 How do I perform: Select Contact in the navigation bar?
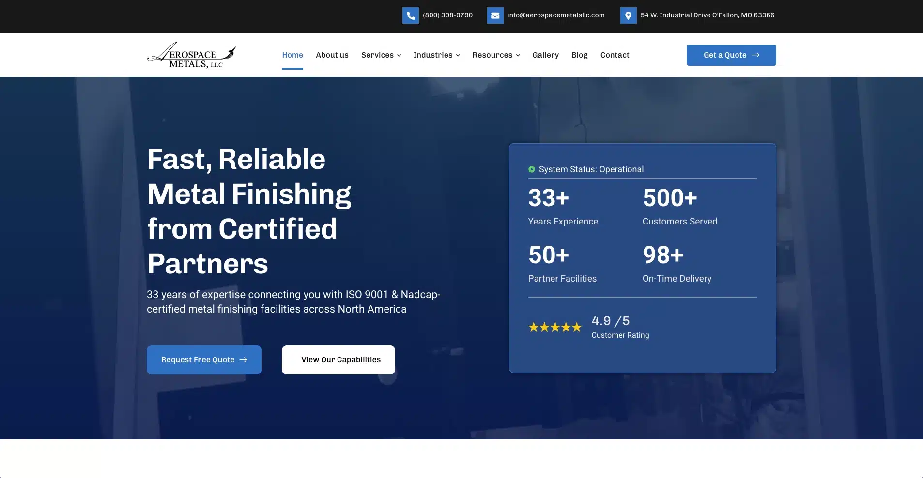point(615,55)
